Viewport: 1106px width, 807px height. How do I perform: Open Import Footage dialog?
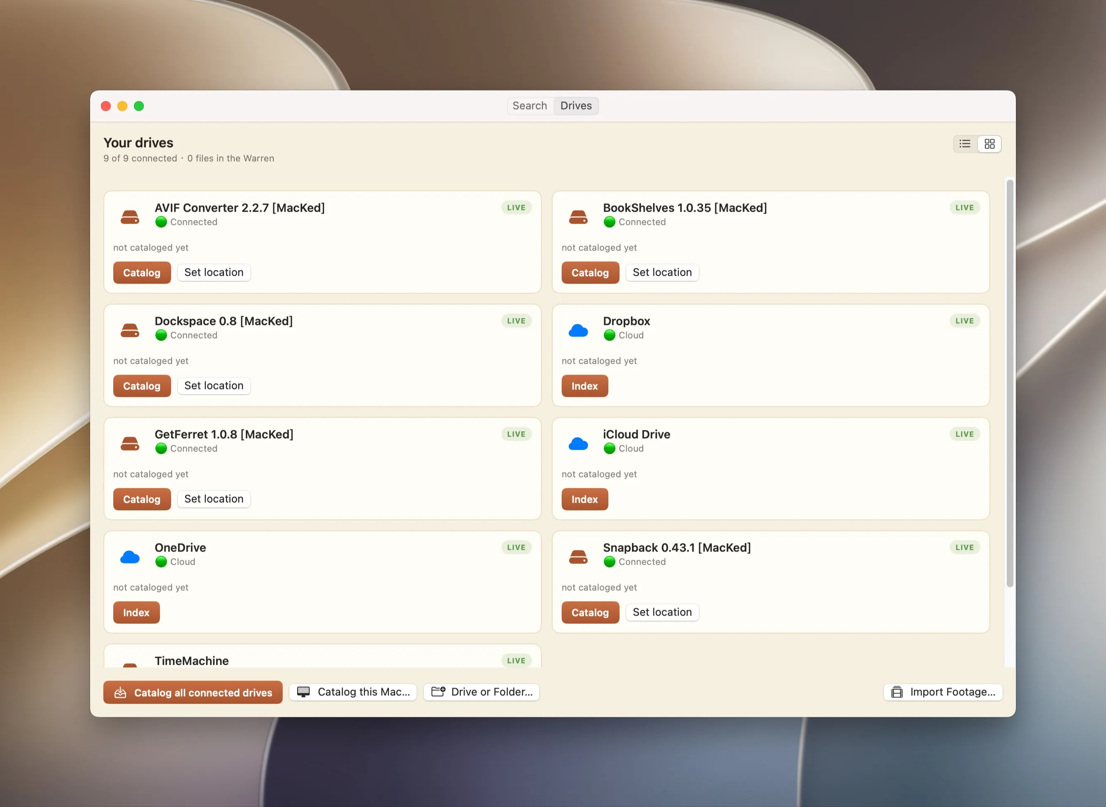click(x=943, y=692)
